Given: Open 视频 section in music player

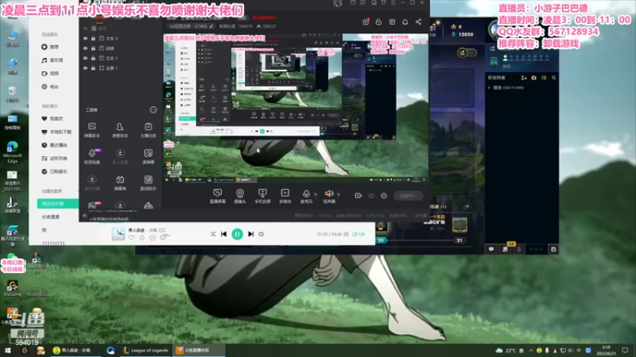Looking at the screenshot, I should click(51, 73).
